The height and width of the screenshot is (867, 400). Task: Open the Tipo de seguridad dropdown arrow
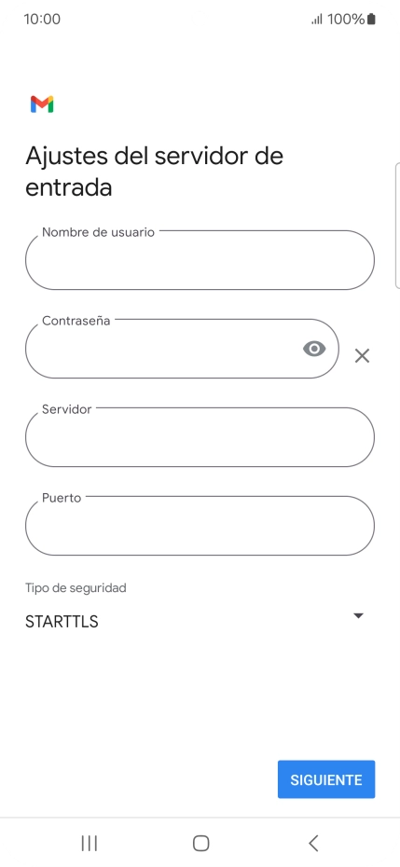click(358, 615)
